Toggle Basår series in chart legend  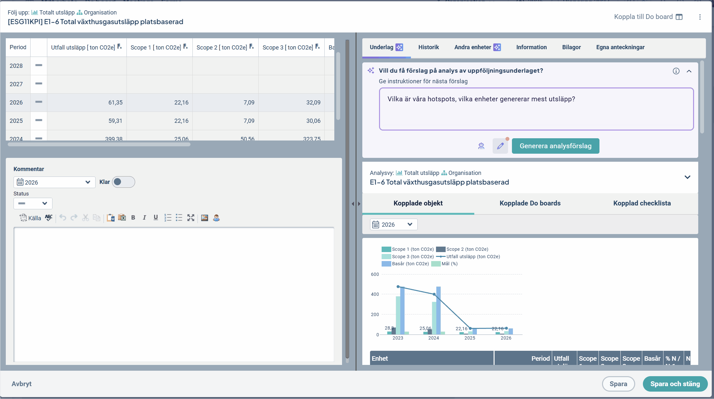tap(405, 264)
